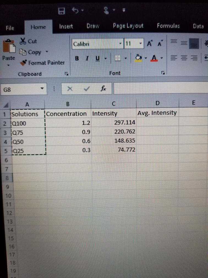The height and width of the screenshot is (278, 208).
Task: Click the Middle Align icon
Action: pyautogui.click(x=184, y=42)
